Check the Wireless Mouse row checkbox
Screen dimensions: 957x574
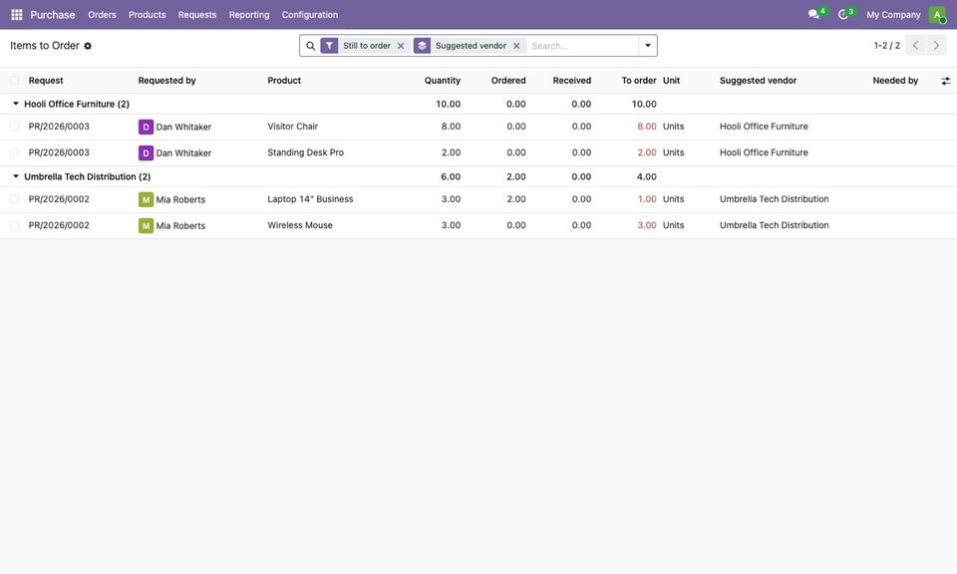coord(15,225)
